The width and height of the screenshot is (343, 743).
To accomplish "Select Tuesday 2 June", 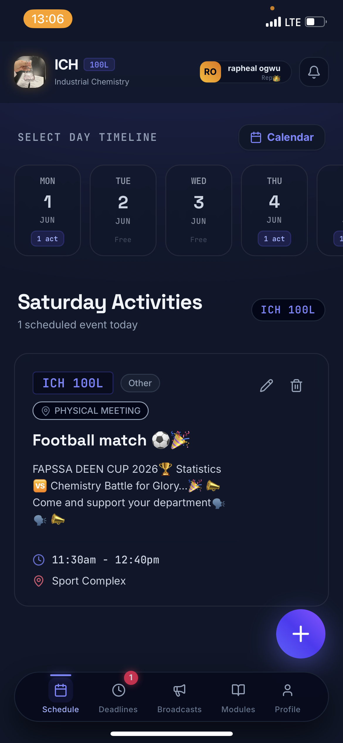I will [x=123, y=210].
